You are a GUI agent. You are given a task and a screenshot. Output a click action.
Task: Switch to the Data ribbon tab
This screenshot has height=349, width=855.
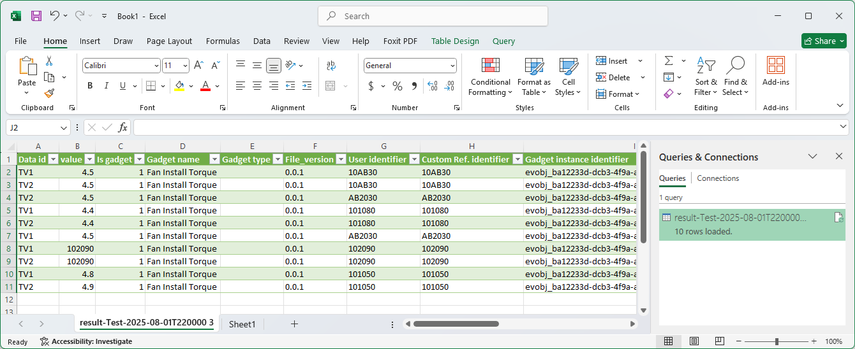262,41
